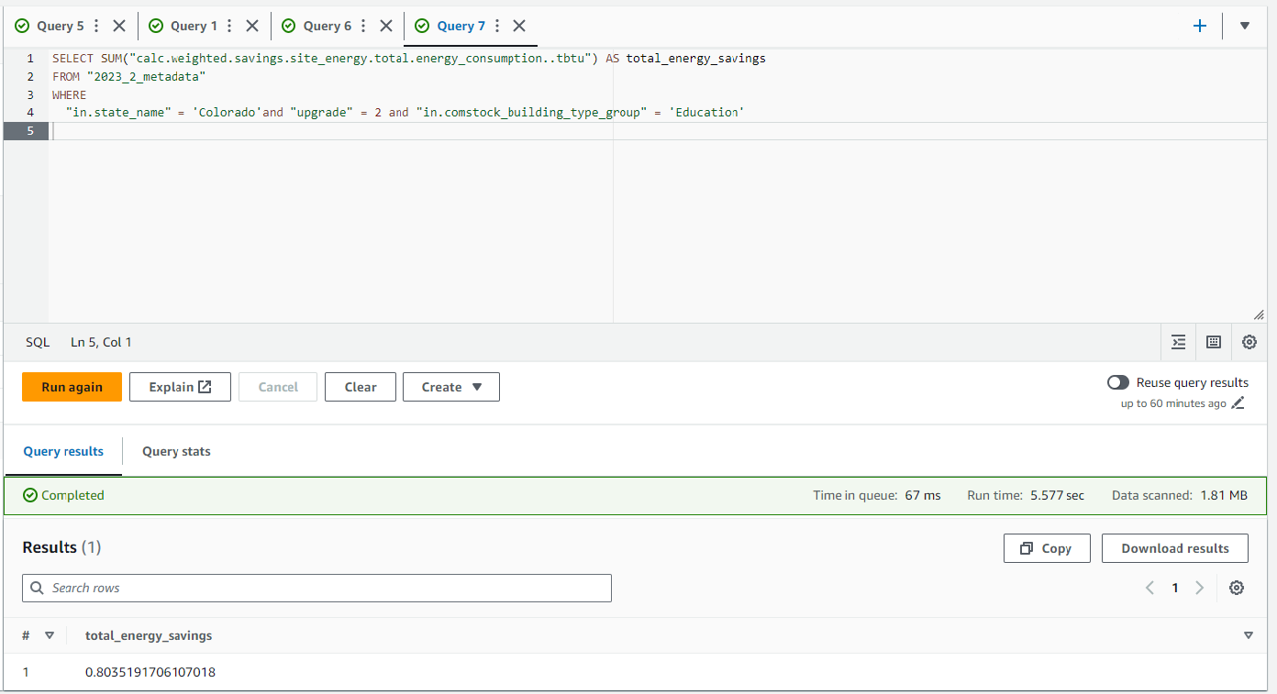The width and height of the screenshot is (1277, 694).
Task: Click the Search rows input field
Action: (316, 588)
